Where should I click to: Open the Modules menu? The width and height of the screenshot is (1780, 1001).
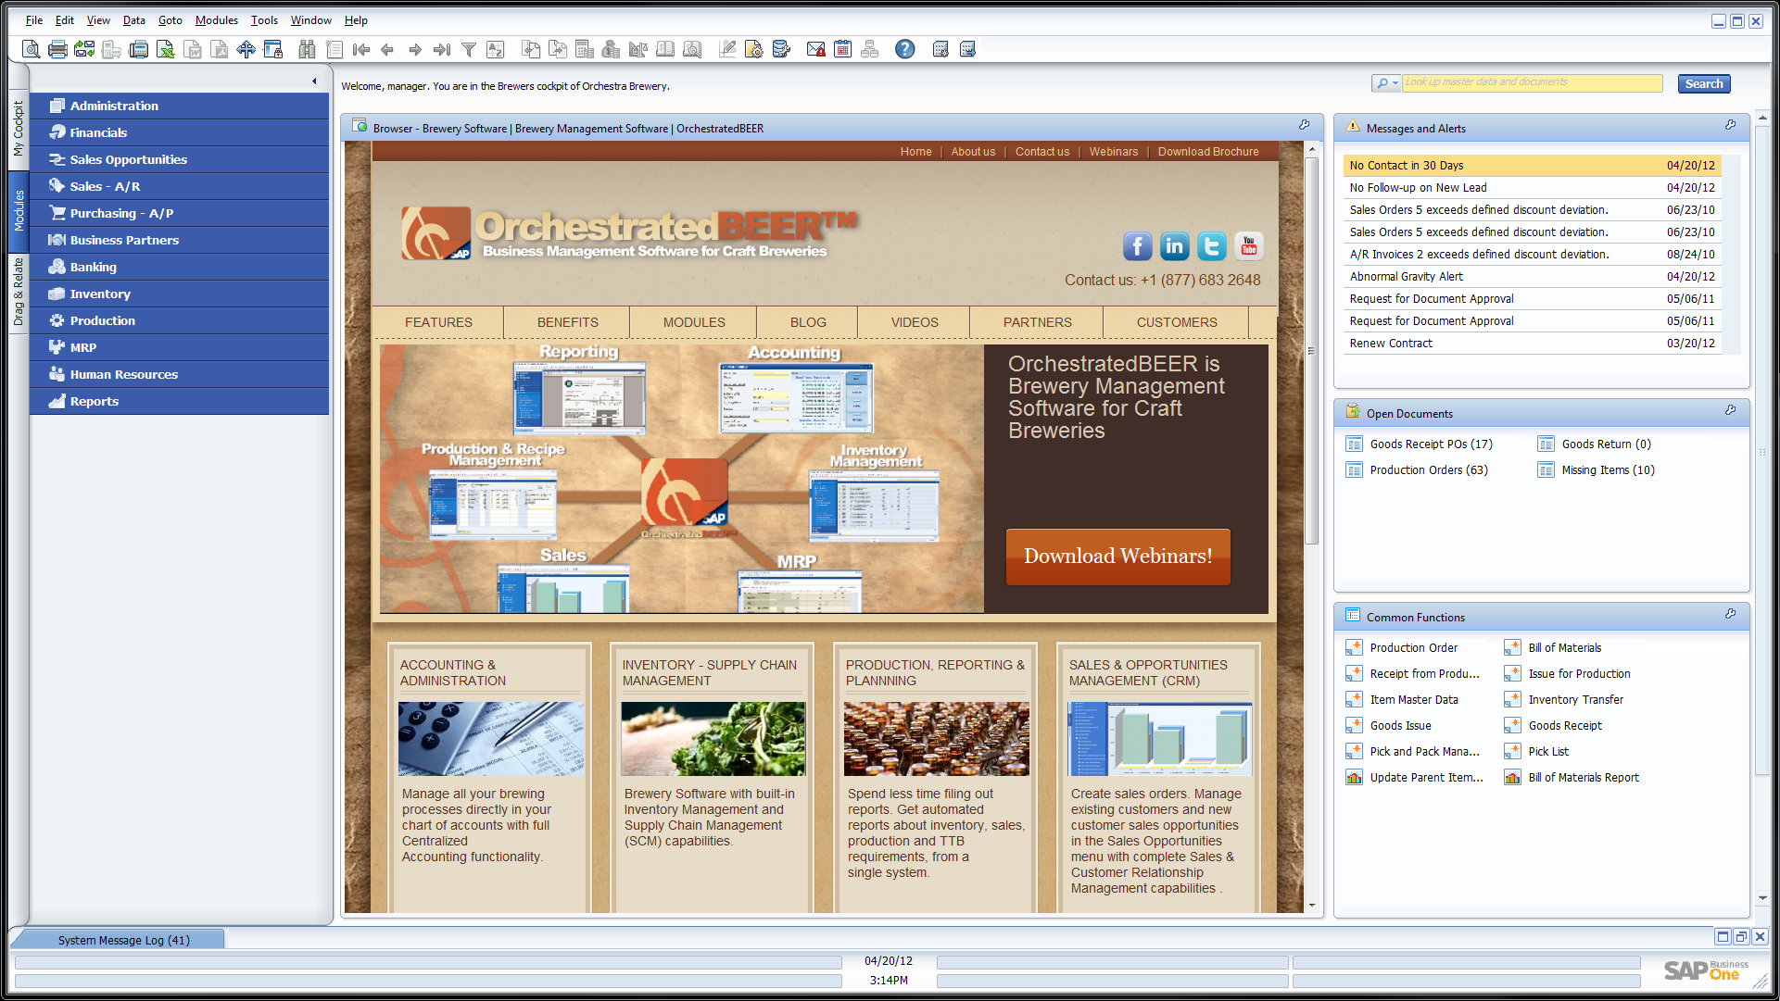coord(216,20)
